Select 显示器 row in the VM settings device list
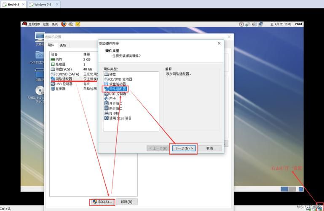 click(x=74, y=89)
